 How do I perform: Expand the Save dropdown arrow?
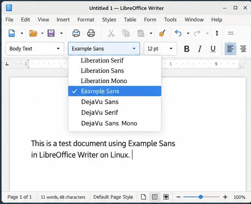[61, 33]
